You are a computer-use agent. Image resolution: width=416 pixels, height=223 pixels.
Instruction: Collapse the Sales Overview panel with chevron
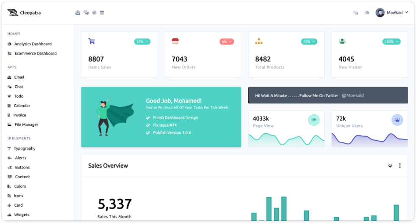(x=390, y=166)
